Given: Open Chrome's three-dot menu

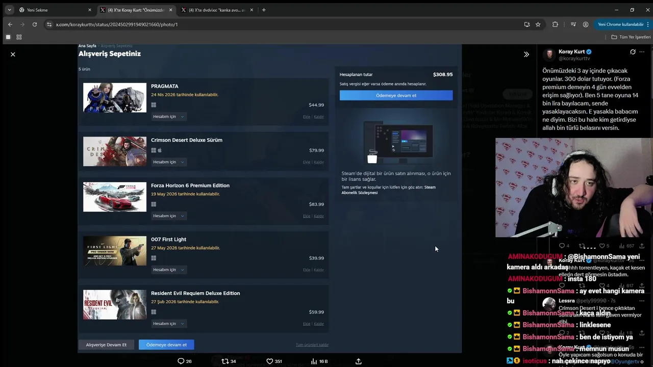Looking at the screenshot, I should (x=648, y=24).
